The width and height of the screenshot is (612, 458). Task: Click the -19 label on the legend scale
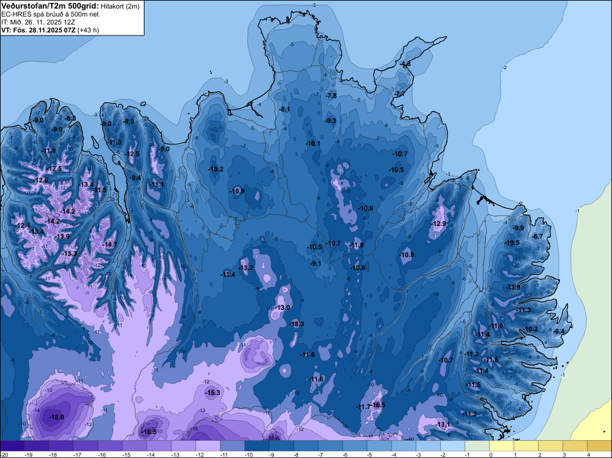(x=28, y=454)
